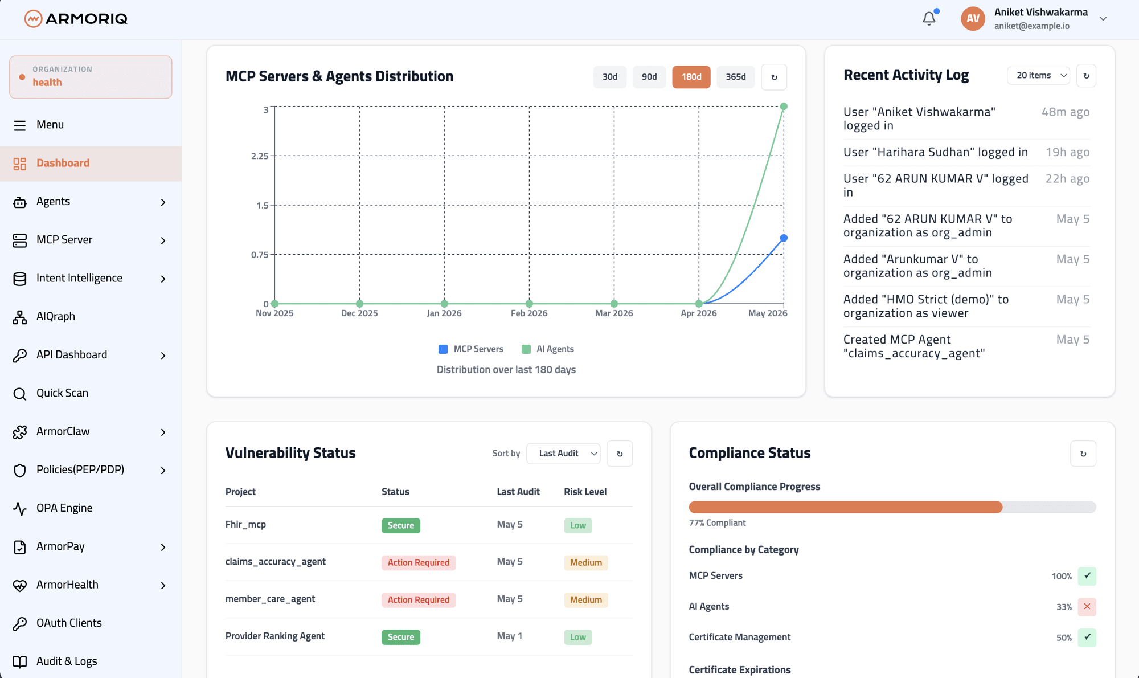1139x678 pixels.
Task: Expand the ArmorClaw submenu chevron
Action: (163, 432)
